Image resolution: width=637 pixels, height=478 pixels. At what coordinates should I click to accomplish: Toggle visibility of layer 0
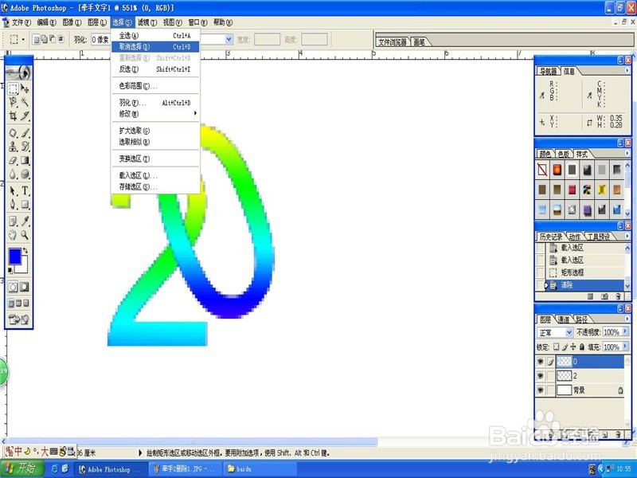pos(541,360)
